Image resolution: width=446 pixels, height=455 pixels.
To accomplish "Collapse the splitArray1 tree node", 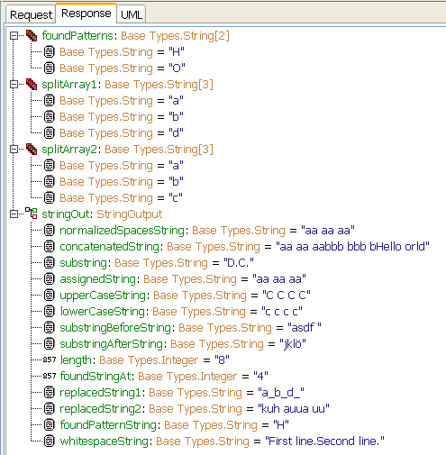I will (x=14, y=85).
